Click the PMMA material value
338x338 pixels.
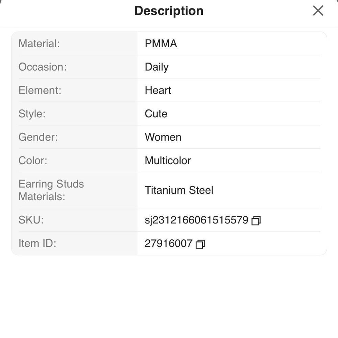point(161,43)
